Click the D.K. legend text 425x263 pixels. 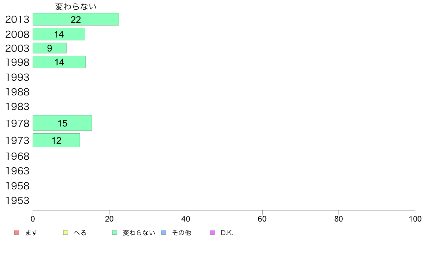(x=227, y=233)
